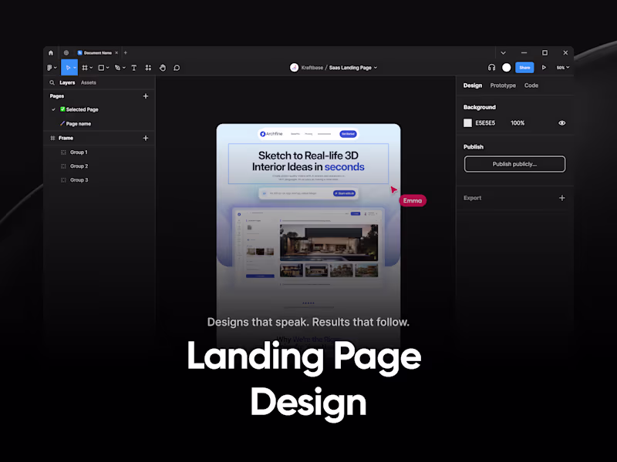Switch to the Assets tab

[x=88, y=82]
